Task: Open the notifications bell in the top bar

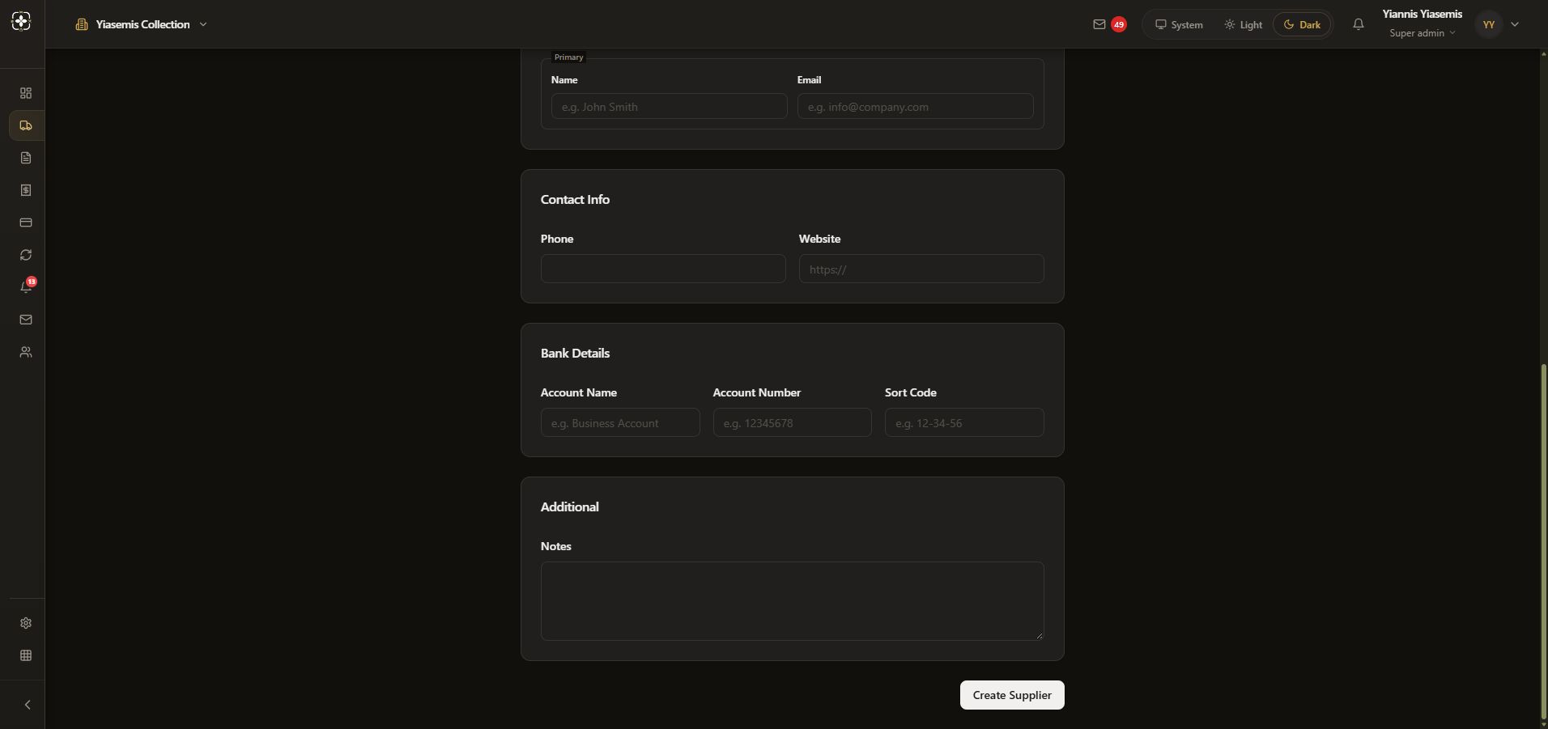Action: pyautogui.click(x=1359, y=24)
